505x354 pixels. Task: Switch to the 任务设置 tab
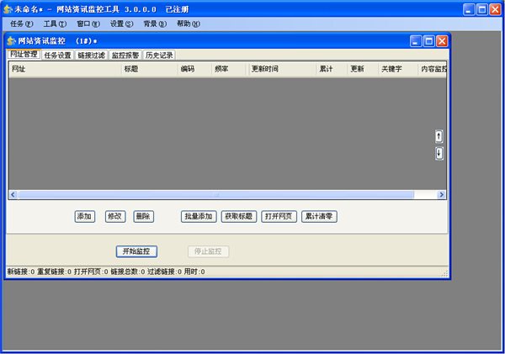point(57,55)
